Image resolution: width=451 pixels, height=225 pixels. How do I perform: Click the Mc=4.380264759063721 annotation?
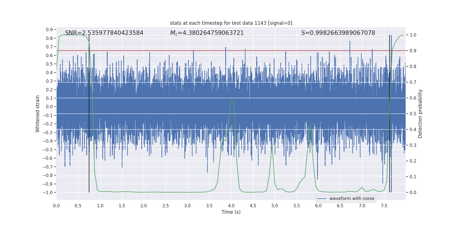(x=207, y=33)
